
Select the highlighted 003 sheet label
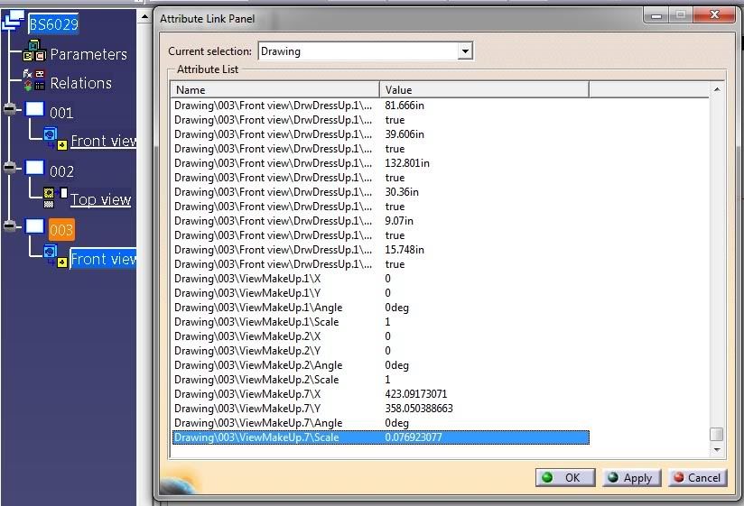click(x=61, y=230)
